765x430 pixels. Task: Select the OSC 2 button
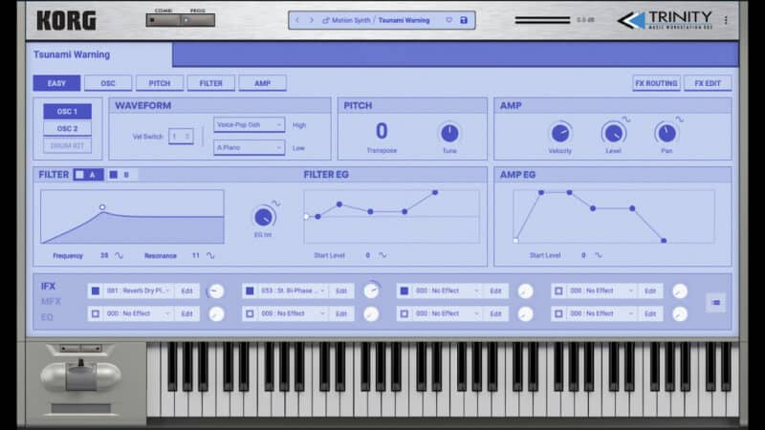point(67,129)
